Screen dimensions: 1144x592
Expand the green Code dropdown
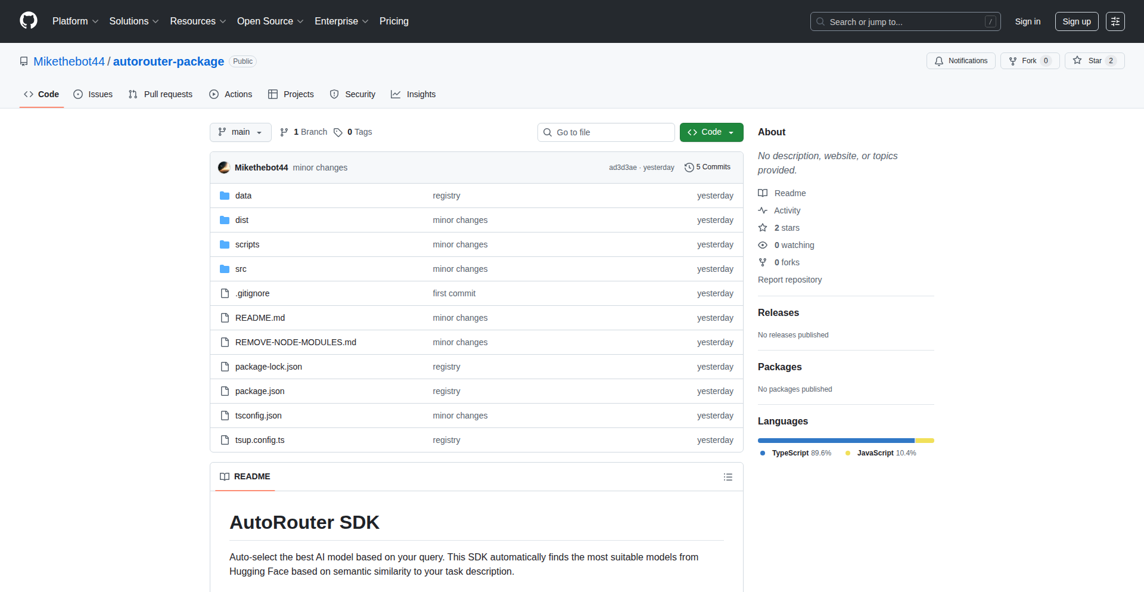tap(732, 132)
